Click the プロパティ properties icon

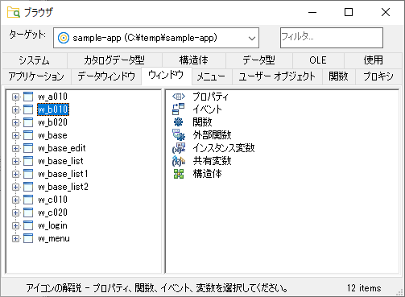click(x=179, y=97)
